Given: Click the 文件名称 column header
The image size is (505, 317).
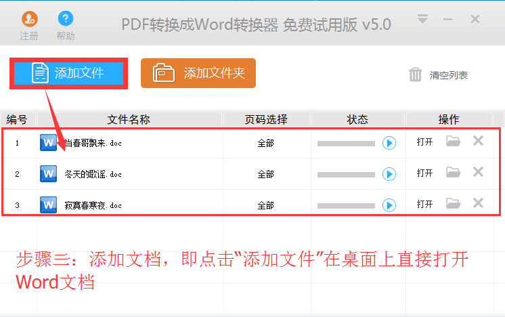Looking at the screenshot, I should point(129,119).
